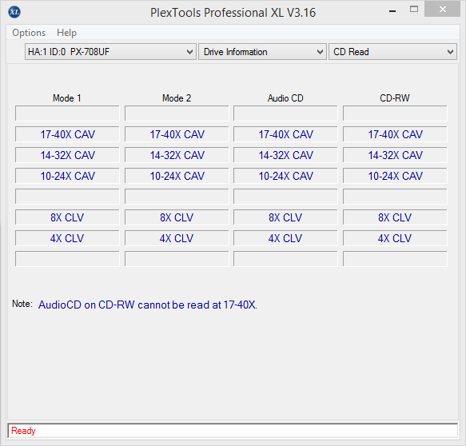
Task: Select 14-32X CAV under Mode 2
Action: point(177,155)
